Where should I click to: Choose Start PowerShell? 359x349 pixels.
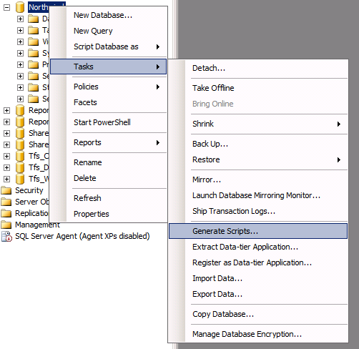(x=108, y=122)
